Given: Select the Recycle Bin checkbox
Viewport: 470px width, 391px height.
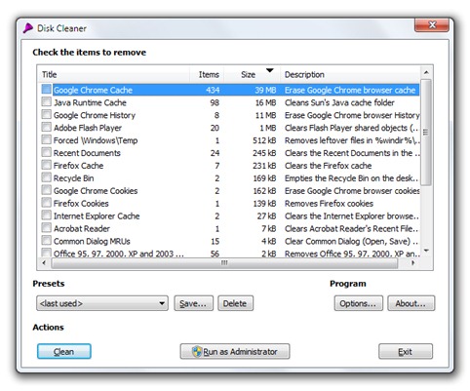Looking at the screenshot, I should 46,177.
